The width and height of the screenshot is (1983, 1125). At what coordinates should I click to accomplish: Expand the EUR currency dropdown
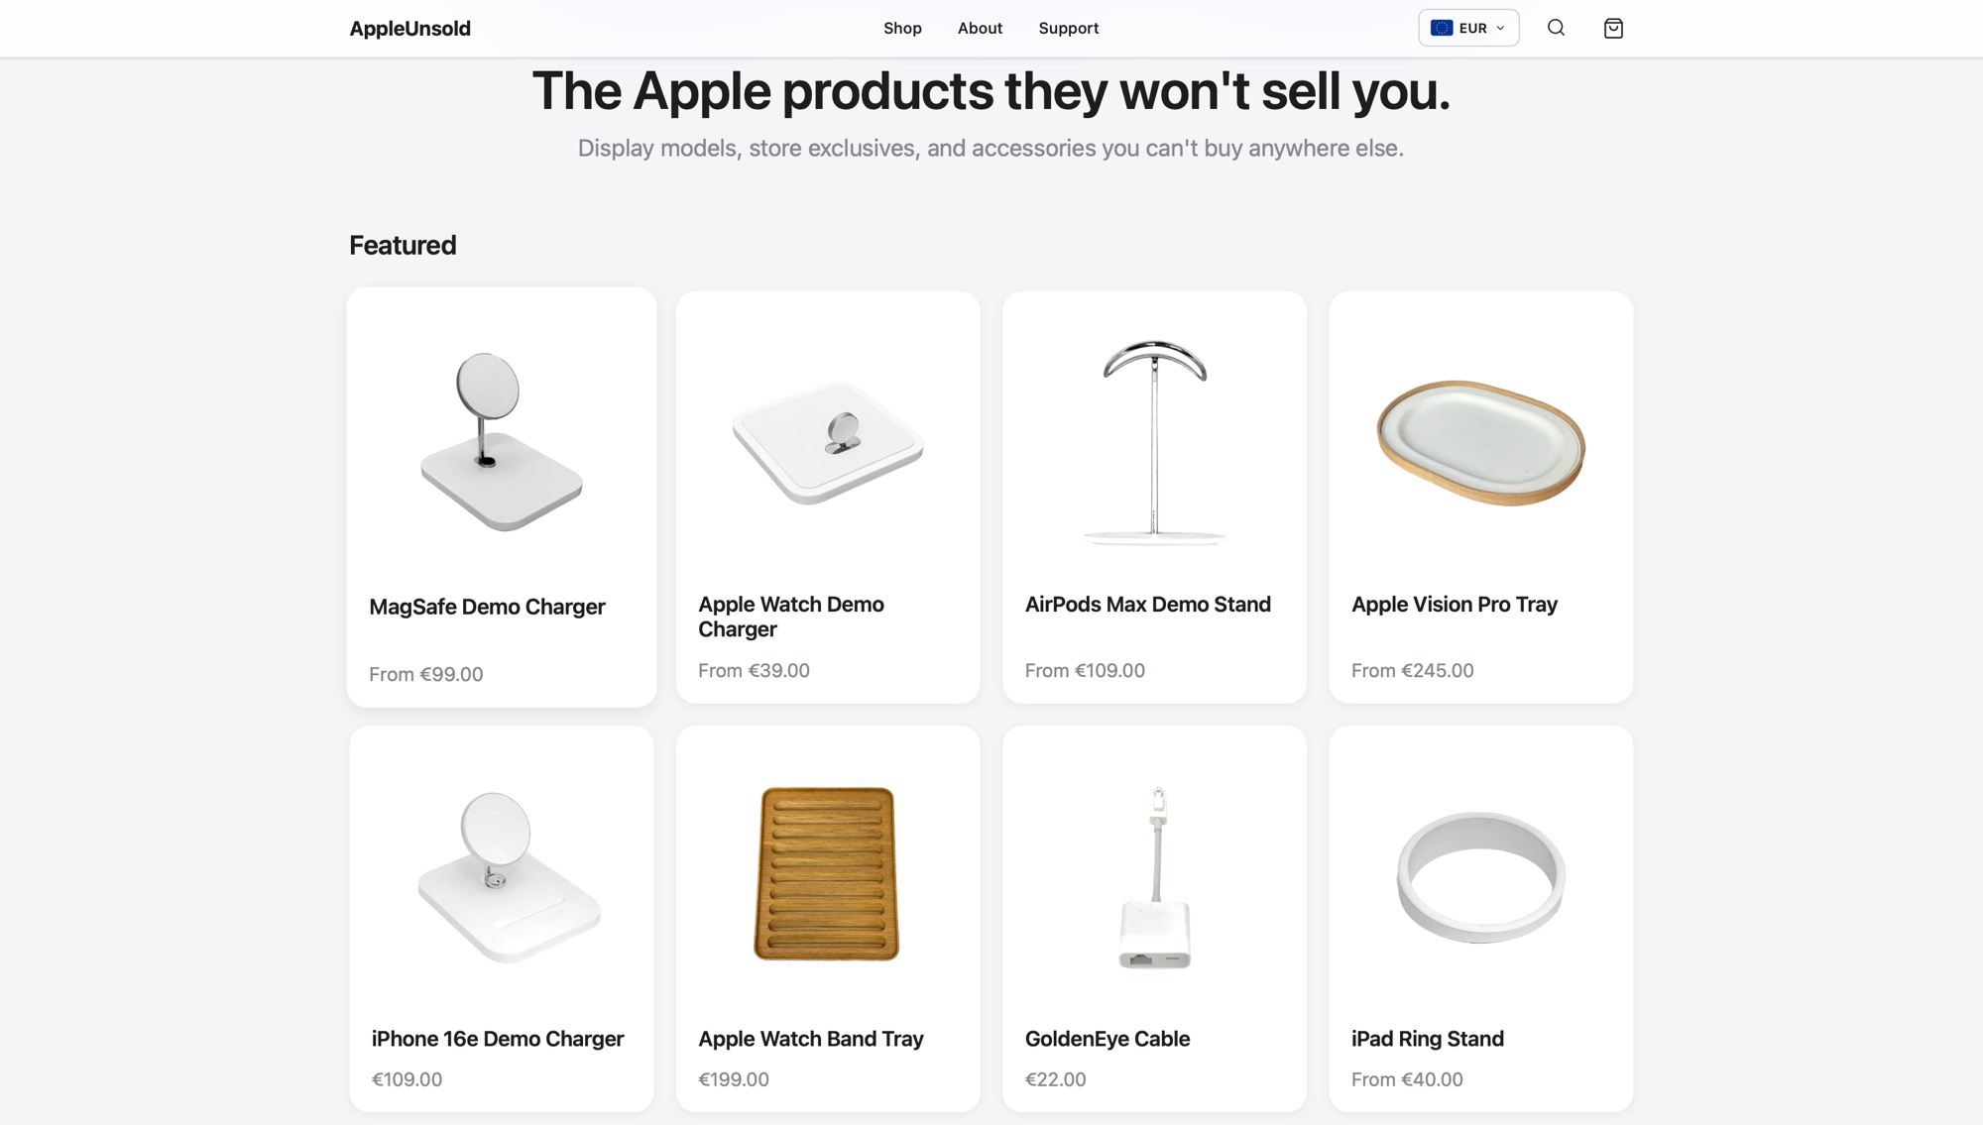pyautogui.click(x=1468, y=28)
